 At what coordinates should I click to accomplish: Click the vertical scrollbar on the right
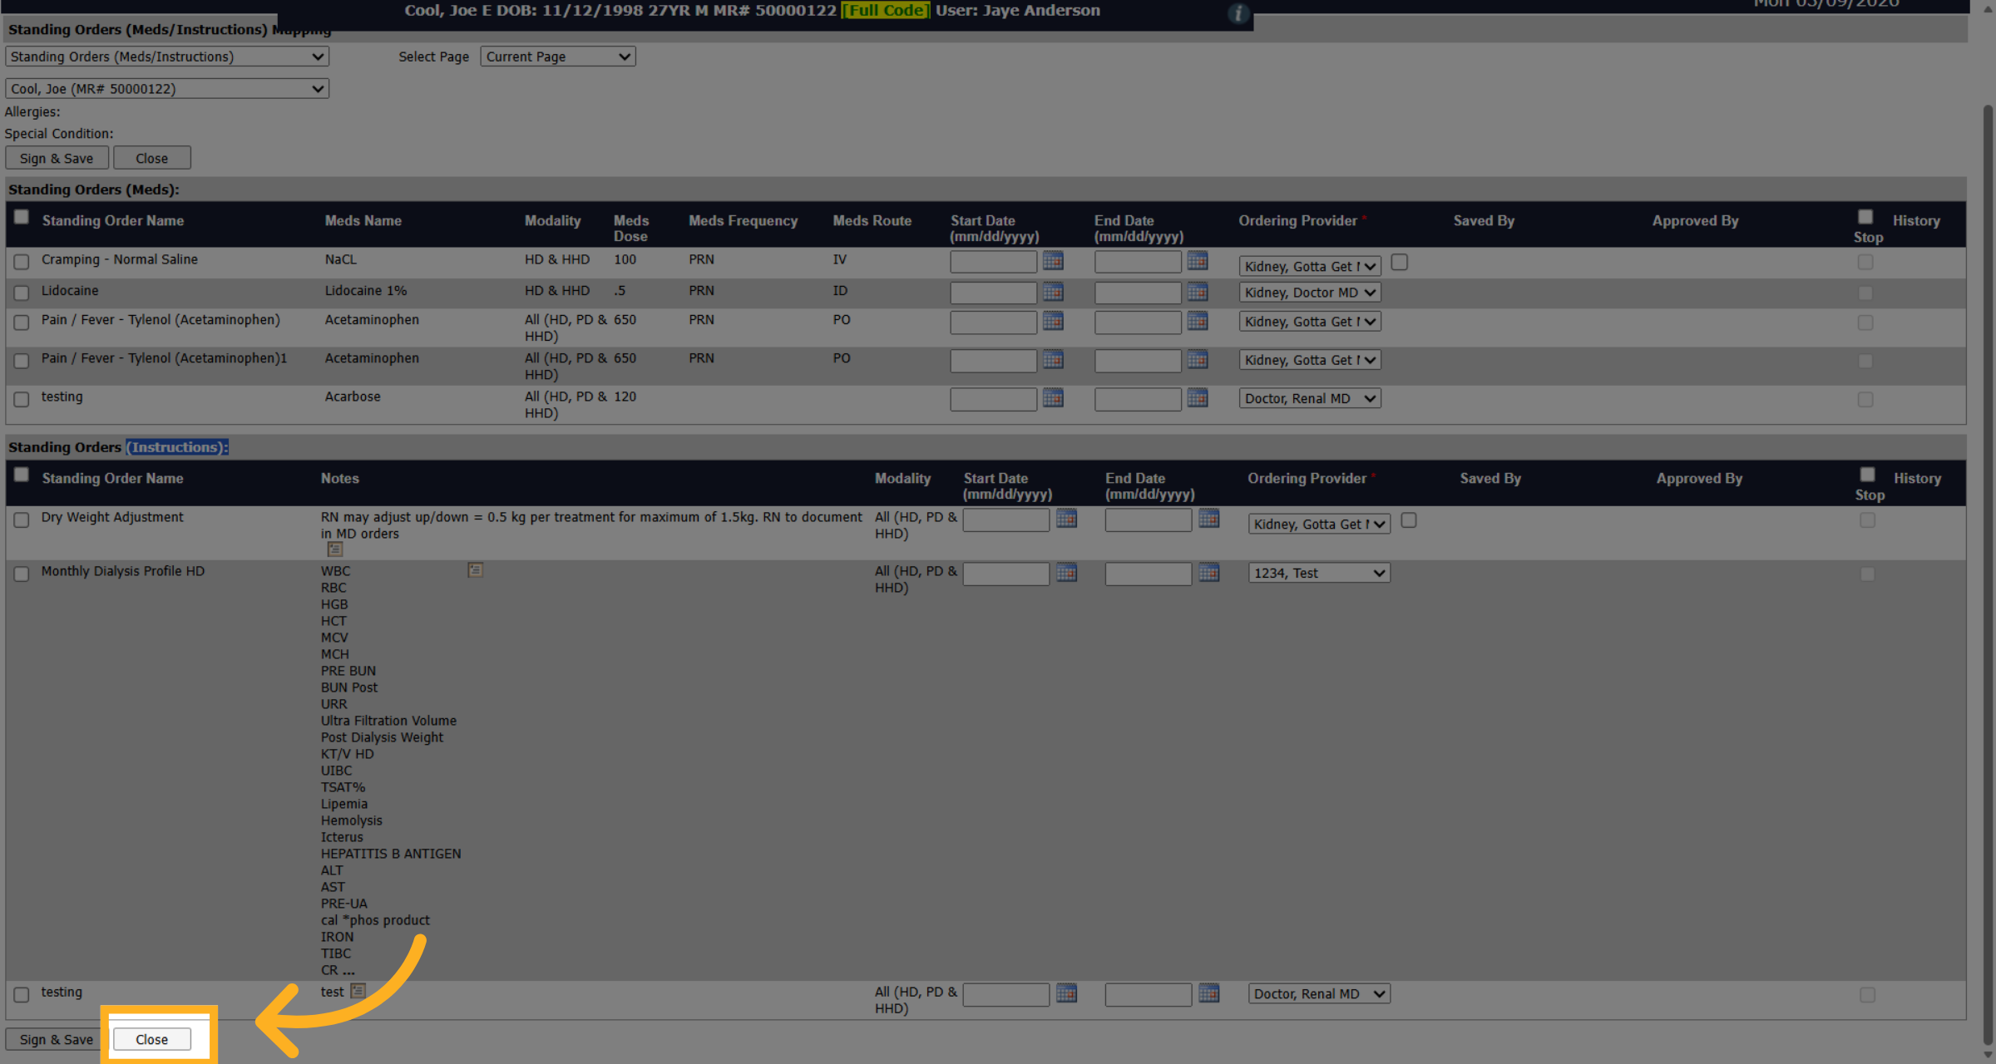click(x=1988, y=574)
